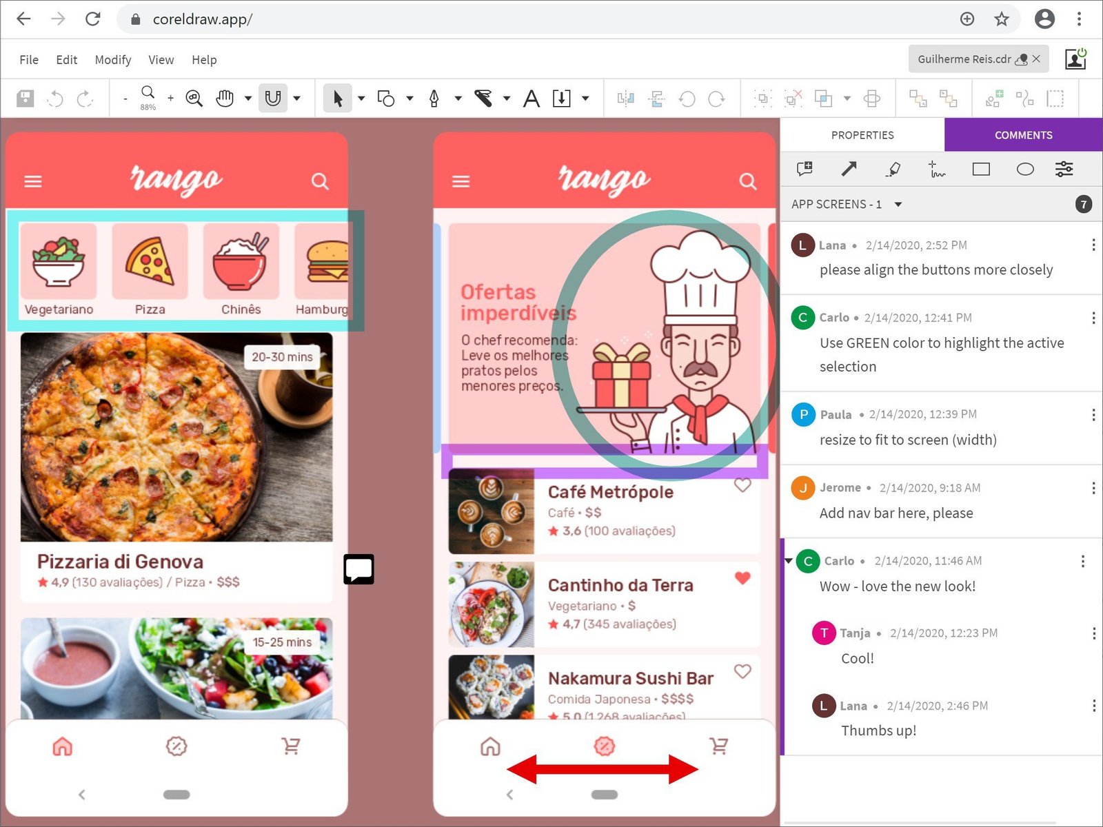Select the Freehand annotation tool
This screenshot has height=827, width=1103.
click(937, 169)
